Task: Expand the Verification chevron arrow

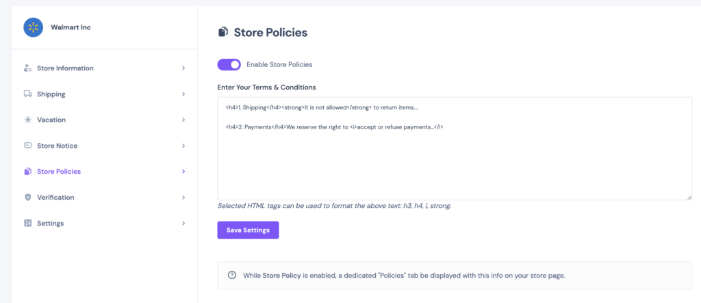Action: [183, 197]
